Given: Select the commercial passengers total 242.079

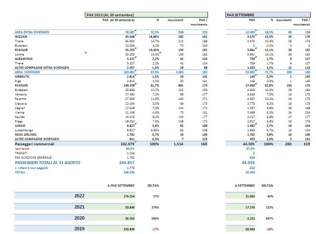Looking at the screenshot, I should click(x=127, y=144).
